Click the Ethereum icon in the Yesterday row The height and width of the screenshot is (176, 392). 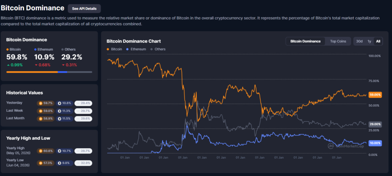pyautogui.click(x=59, y=103)
